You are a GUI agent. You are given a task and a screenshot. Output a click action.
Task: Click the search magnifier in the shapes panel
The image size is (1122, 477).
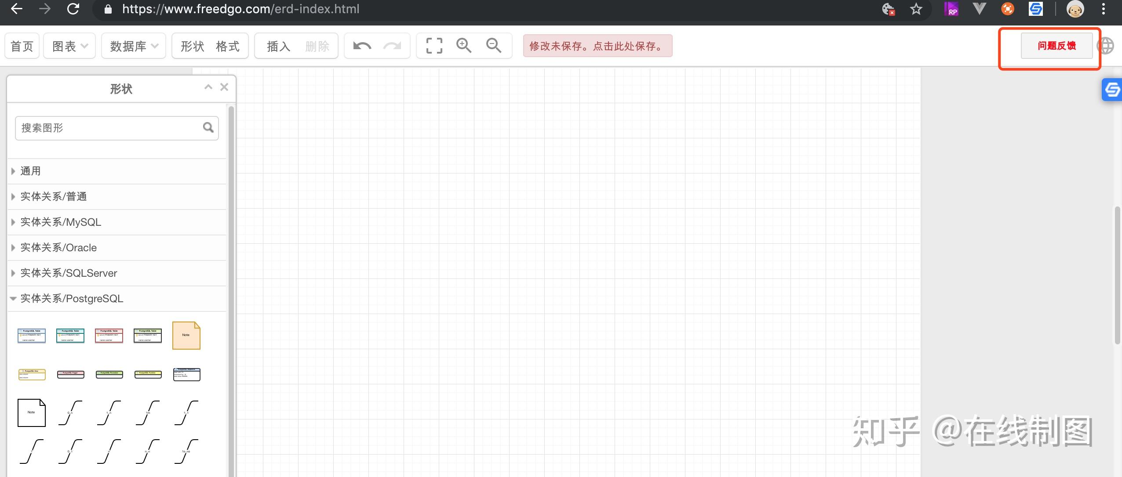point(208,127)
